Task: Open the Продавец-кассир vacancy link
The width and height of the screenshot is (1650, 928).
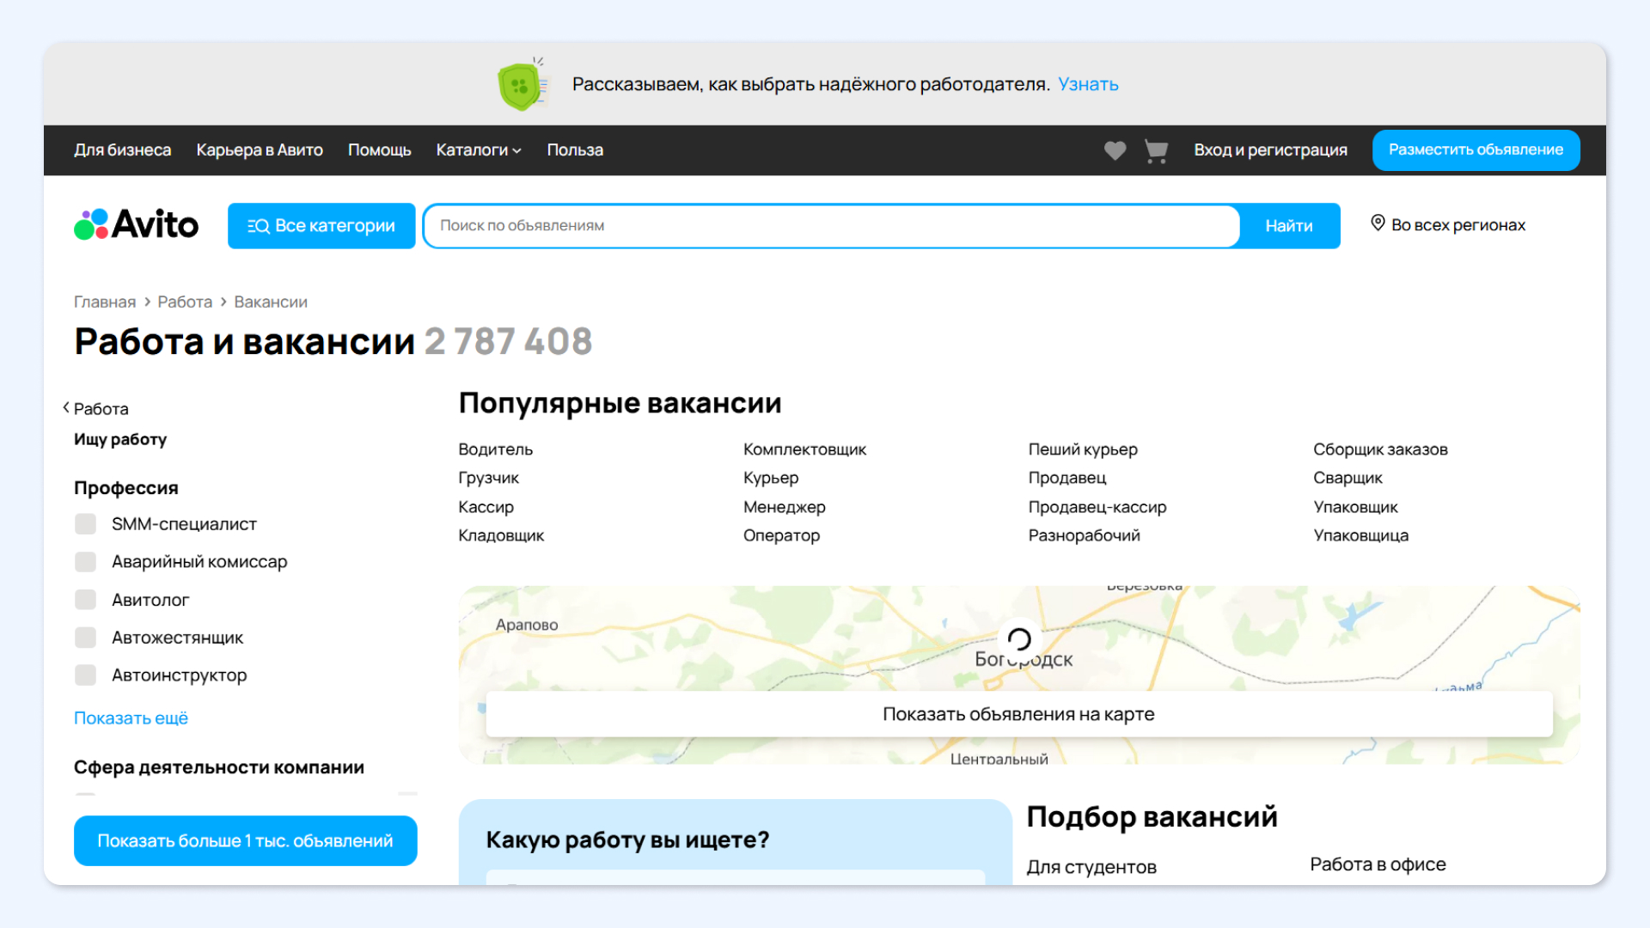Action: point(1097,507)
